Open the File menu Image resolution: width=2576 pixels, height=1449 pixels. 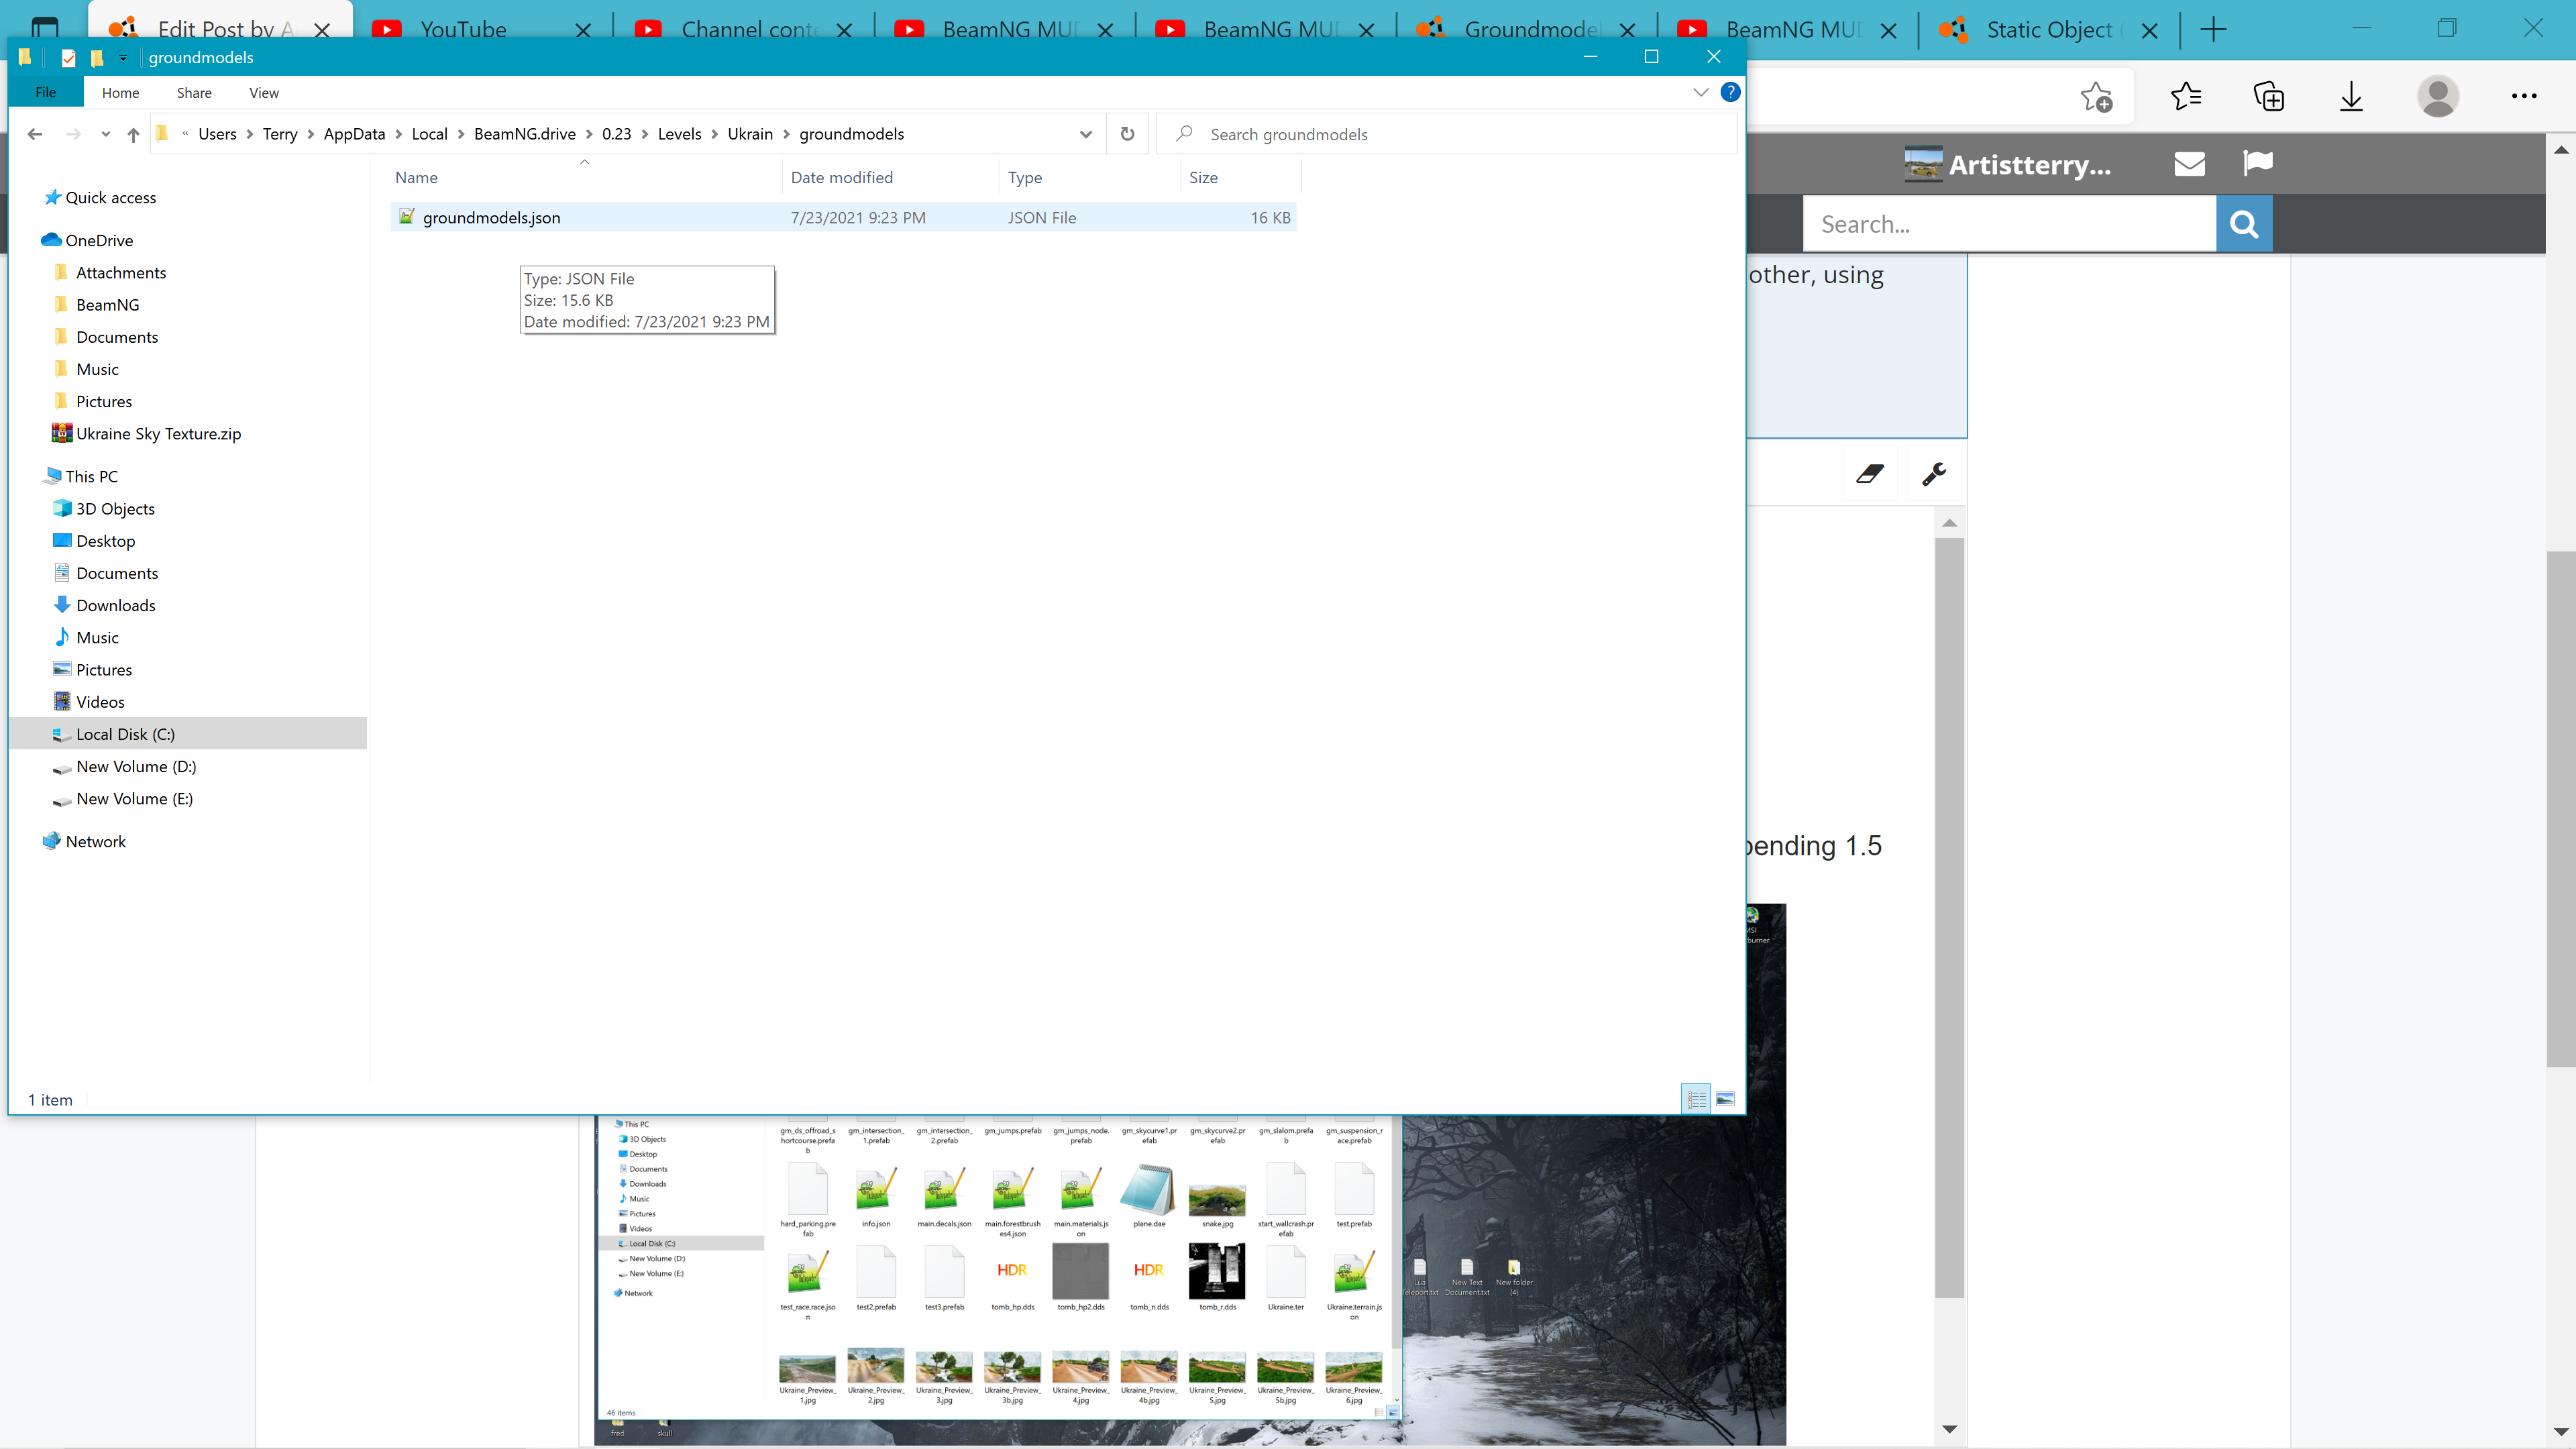(46, 93)
